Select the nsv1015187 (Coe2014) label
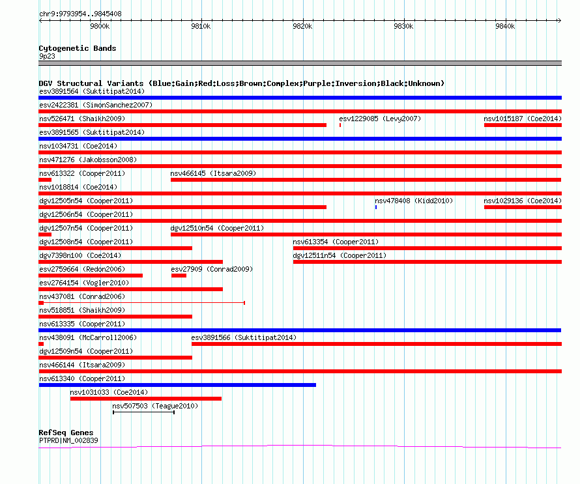The image size is (580, 484). click(x=523, y=119)
